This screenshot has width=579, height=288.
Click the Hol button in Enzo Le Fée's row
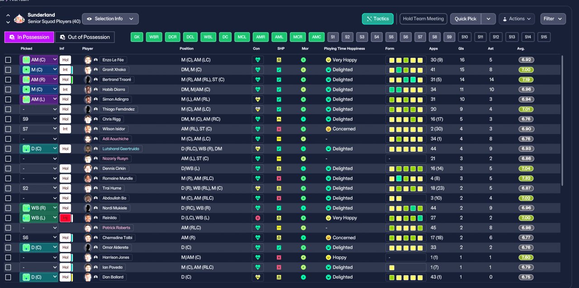(65, 60)
